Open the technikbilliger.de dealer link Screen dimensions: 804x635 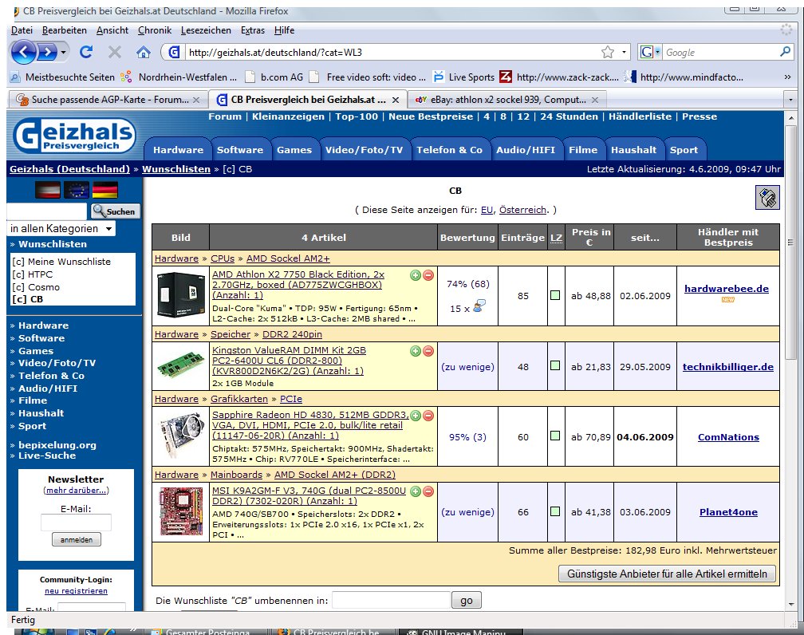pyautogui.click(x=727, y=367)
